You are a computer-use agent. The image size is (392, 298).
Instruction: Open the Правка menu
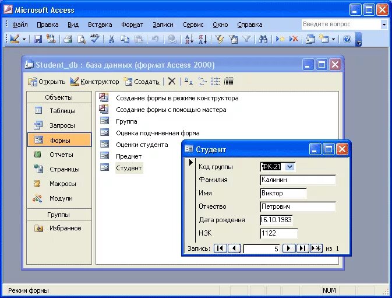tap(48, 24)
